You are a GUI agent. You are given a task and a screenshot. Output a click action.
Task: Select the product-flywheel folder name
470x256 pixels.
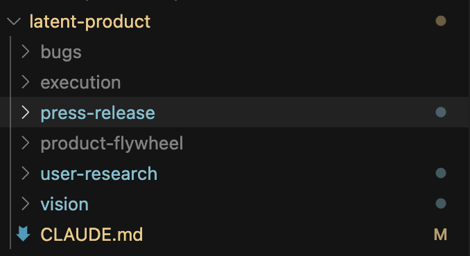(x=112, y=143)
